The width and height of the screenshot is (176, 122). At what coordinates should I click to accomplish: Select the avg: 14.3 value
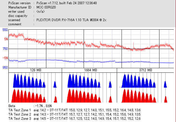click(x=40, y=114)
